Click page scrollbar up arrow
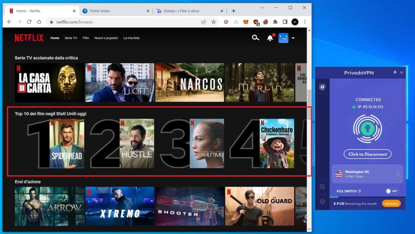415x234 pixels. pos(309,30)
